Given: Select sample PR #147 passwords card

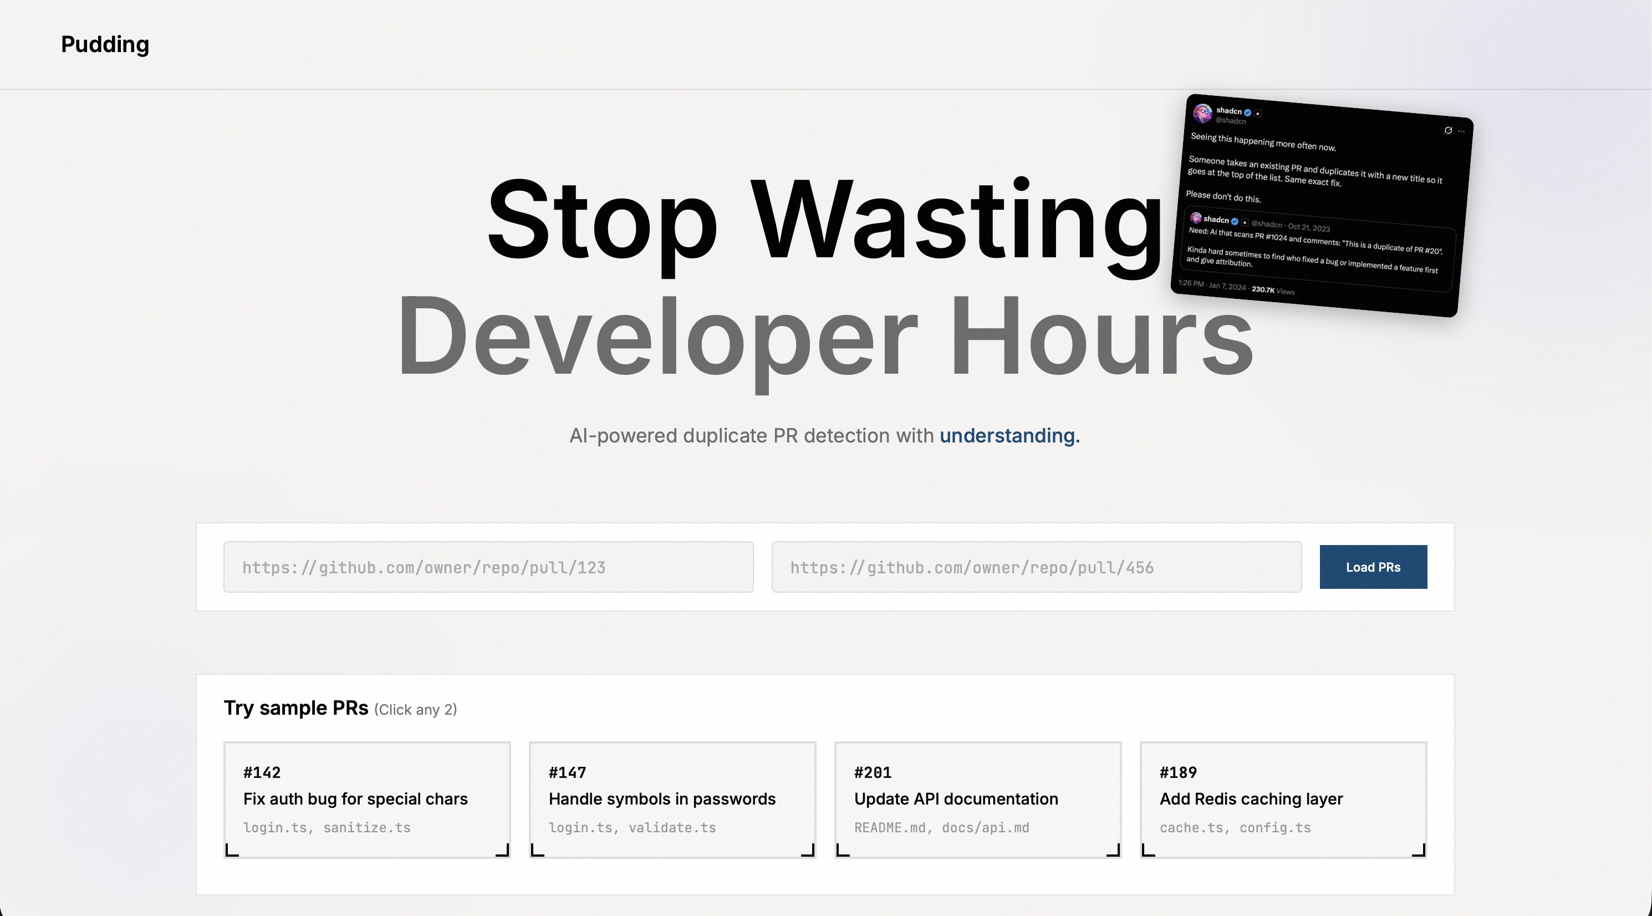Looking at the screenshot, I should [672, 799].
